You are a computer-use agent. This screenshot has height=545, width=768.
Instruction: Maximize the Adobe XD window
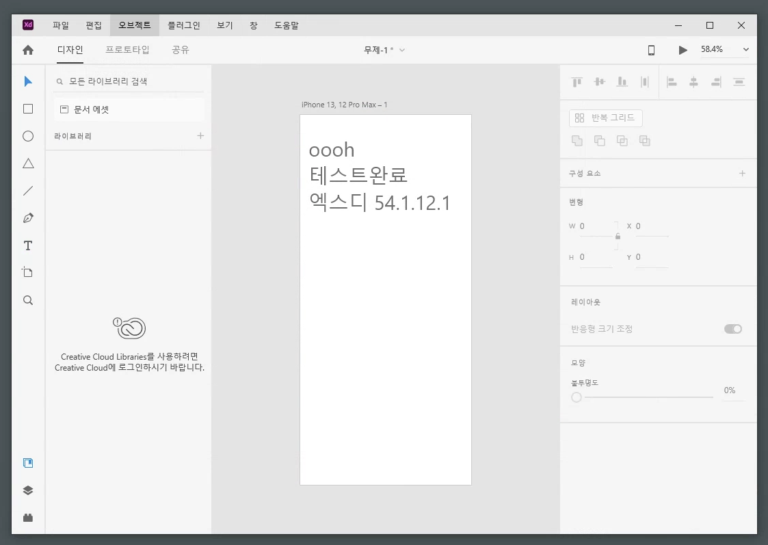point(710,25)
